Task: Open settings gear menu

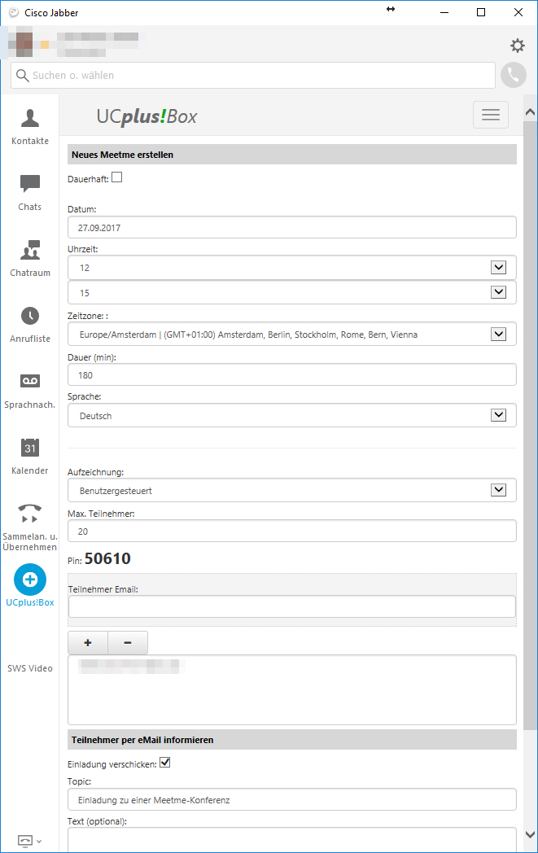Action: click(x=518, y=45)
